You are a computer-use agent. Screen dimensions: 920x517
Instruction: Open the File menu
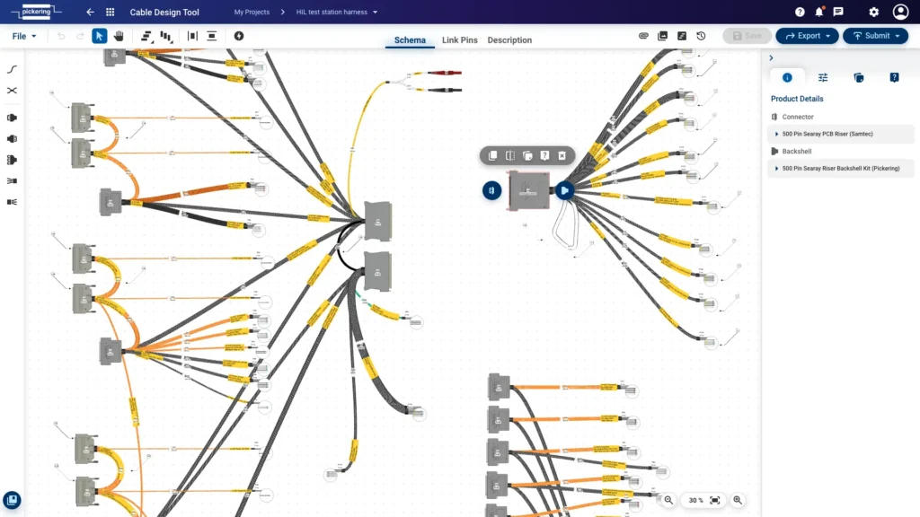(24, 36)
